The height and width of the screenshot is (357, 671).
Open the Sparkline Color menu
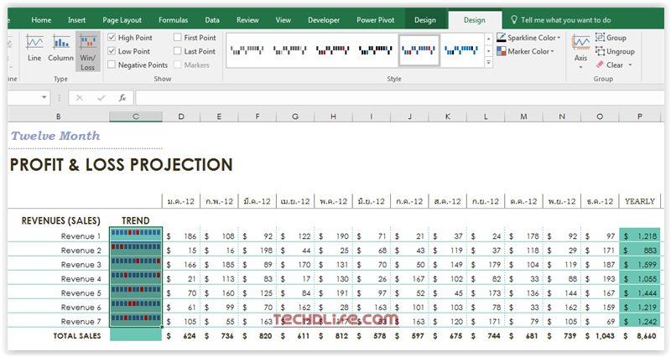(x=528, y=38)
